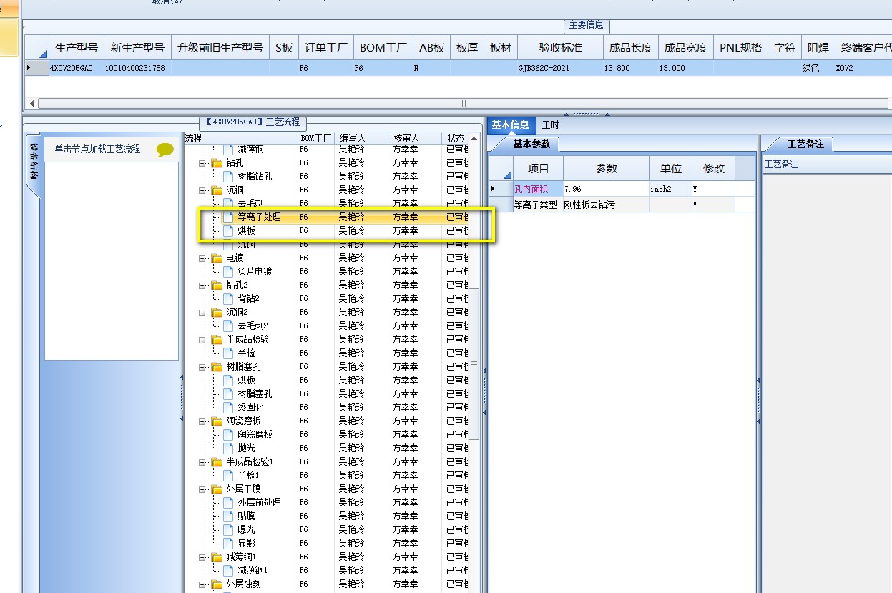Click the scroll-up arrow above the tree scrollbar
This screenshot has width=892, height=593.
coord(474,138)
